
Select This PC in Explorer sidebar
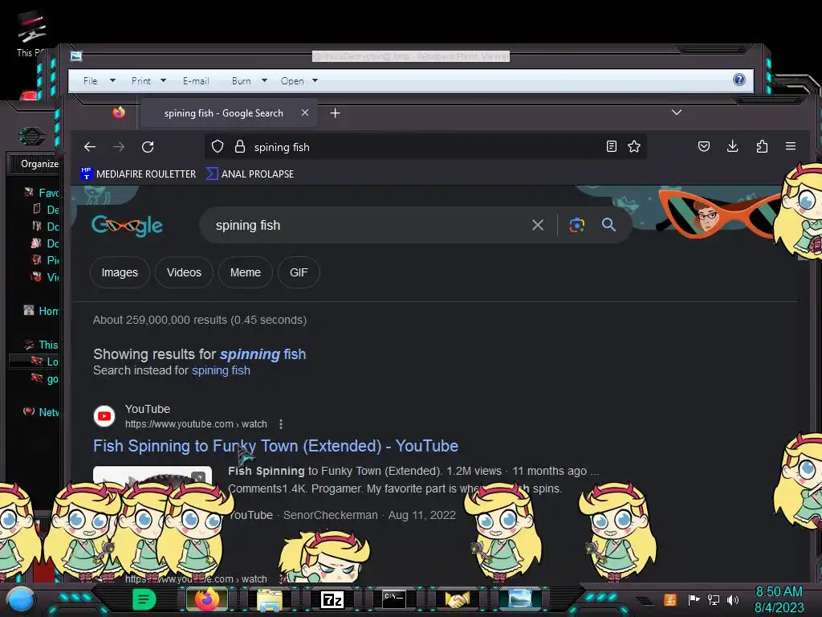click(42, 345)
